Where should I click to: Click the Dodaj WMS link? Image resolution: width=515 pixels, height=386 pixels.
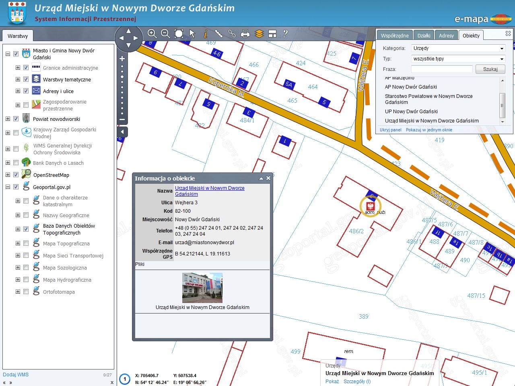point(16,374)
